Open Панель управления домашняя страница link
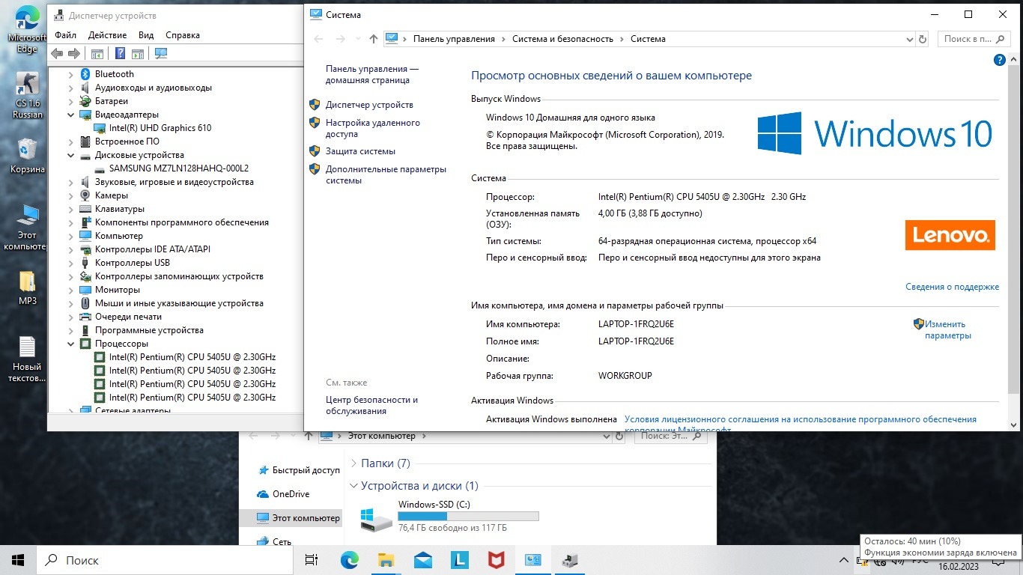 (x=372, y=74)
